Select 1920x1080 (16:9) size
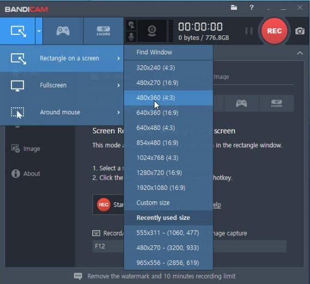The height and width of the screenshot is (284, 310). [x=169, y=188]
